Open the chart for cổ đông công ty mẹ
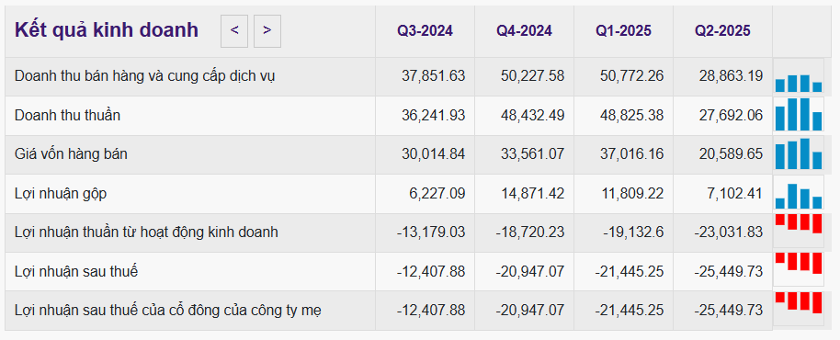Screen dimensions: 840x340 coord(799,309)
